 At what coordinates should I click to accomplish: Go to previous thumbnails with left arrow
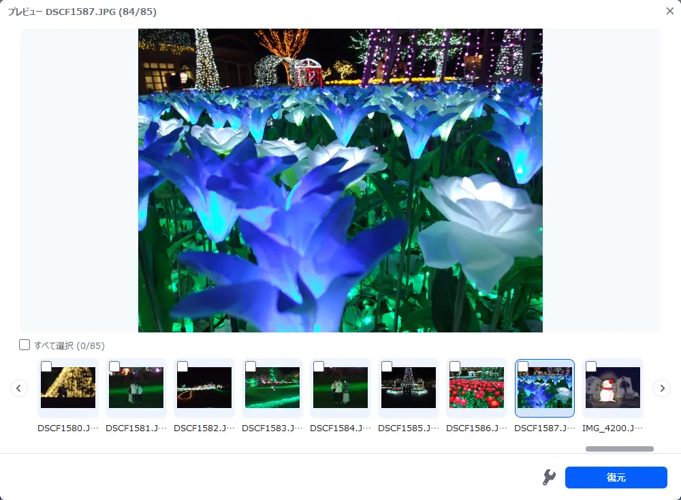point(18,388)
